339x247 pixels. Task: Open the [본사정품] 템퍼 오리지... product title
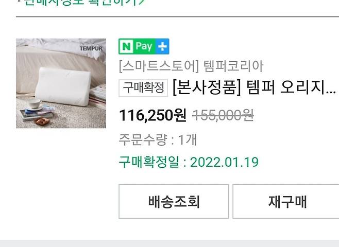(255, 88)
